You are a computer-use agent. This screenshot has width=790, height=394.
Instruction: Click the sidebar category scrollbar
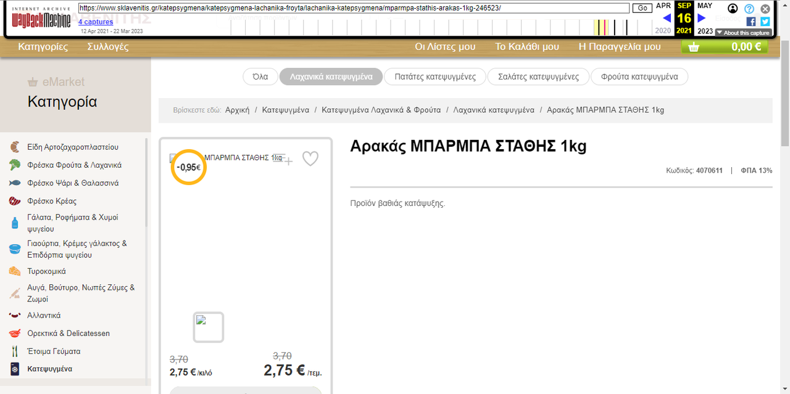tap(146, 183)
